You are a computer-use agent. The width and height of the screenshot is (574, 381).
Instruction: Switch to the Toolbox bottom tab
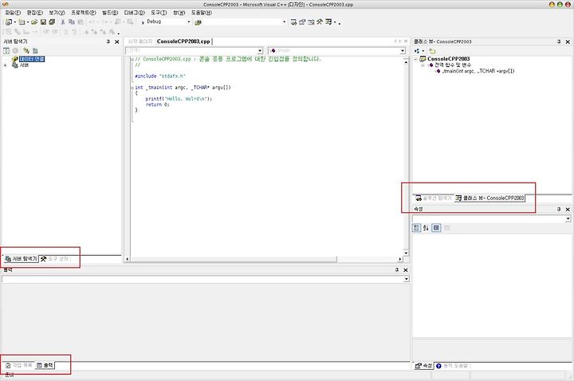(x=54, y=259)
